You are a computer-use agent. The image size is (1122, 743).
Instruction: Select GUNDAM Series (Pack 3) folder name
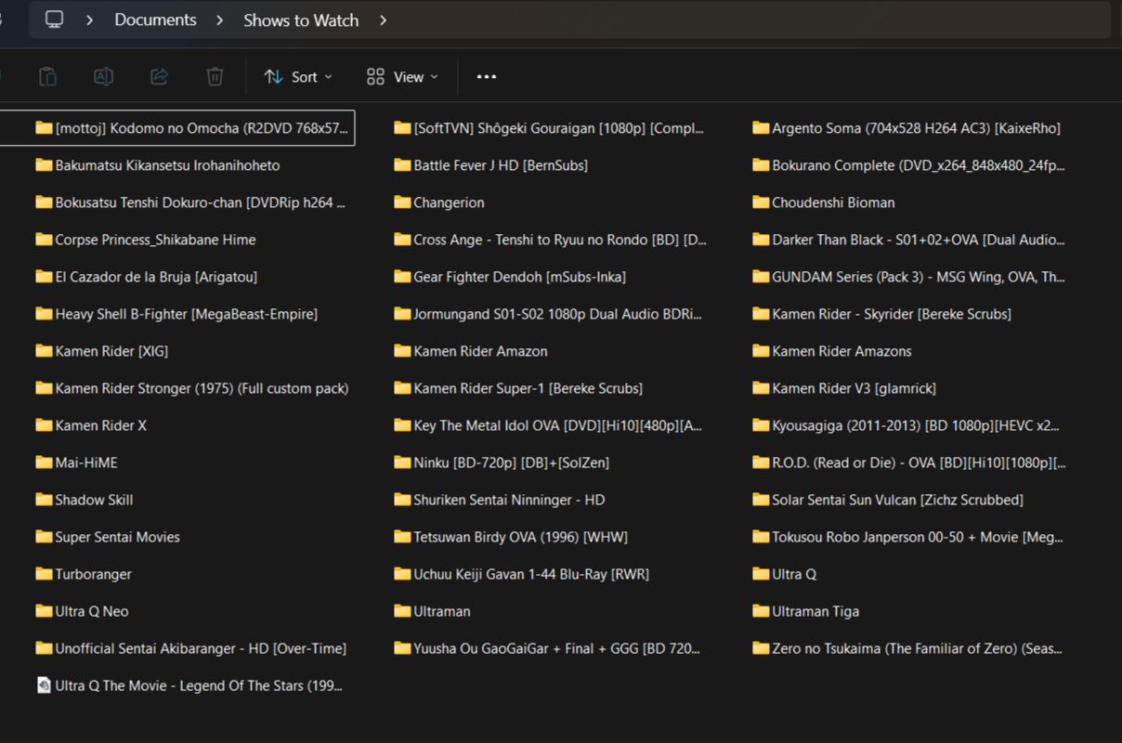click(919, 277)
